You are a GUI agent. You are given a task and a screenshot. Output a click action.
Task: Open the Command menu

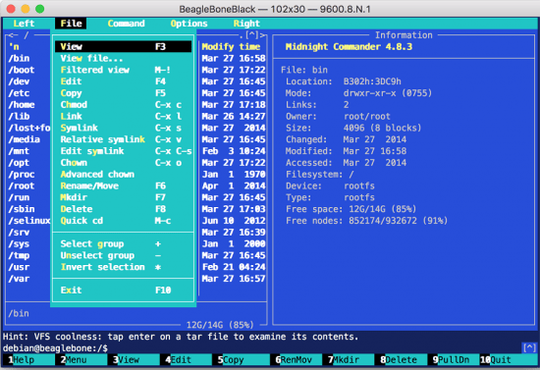(126, 24)
